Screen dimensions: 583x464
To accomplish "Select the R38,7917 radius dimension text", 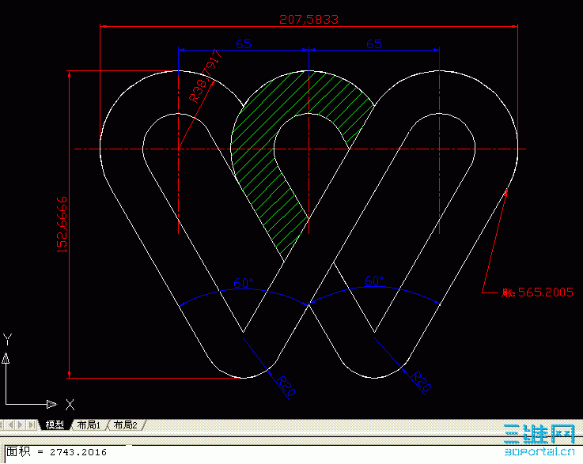I will pos(205,76).
